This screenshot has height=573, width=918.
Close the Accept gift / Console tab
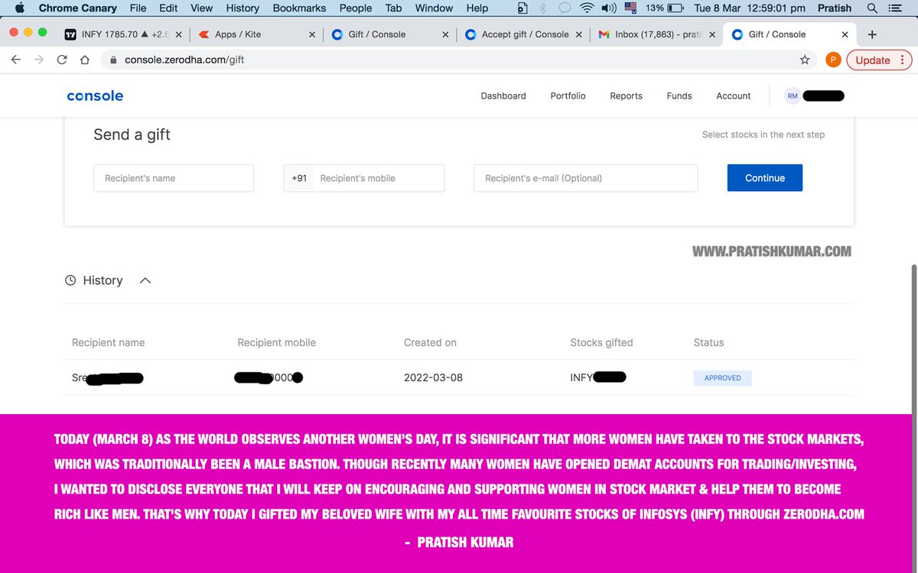click(x=578, y=34)
